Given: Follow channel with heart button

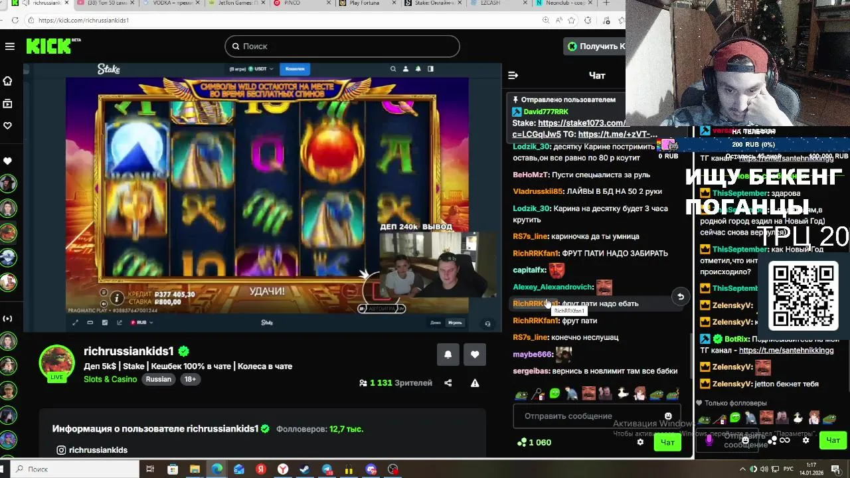Looking at the screenshot, I should pos(475,355).
